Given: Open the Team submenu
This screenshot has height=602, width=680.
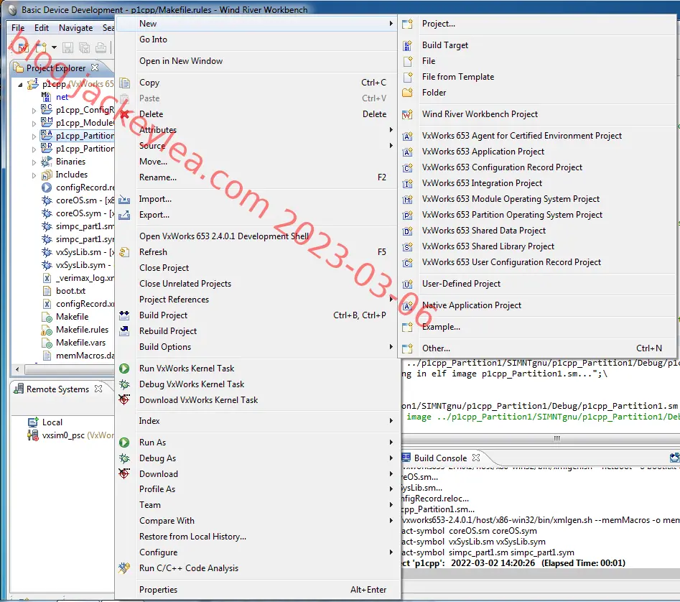Looking at the screenshot, I should pyautogui.click(x=266, y=505).
